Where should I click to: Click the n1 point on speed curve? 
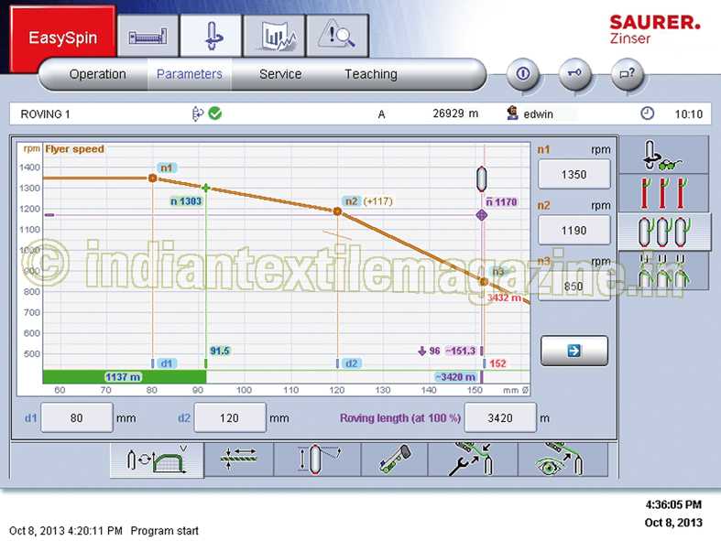click(x=153, y=179)
